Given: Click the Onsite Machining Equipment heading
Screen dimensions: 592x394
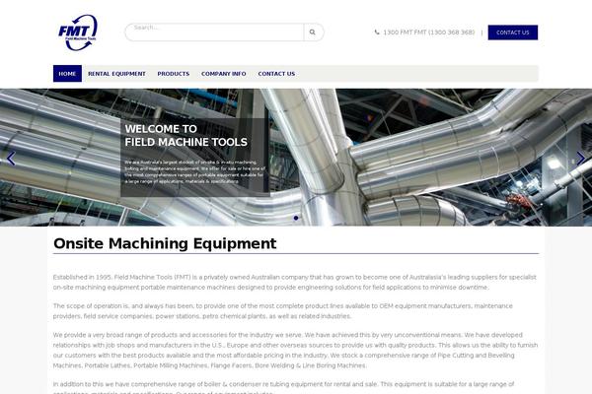Looking at the screenshot, I should 165,243.
